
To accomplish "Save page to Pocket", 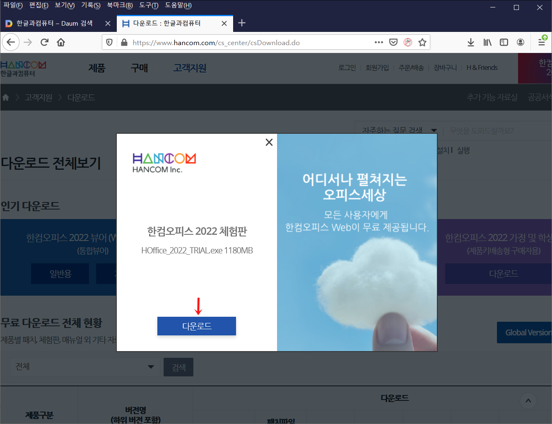I will click(x=393, y=42).
